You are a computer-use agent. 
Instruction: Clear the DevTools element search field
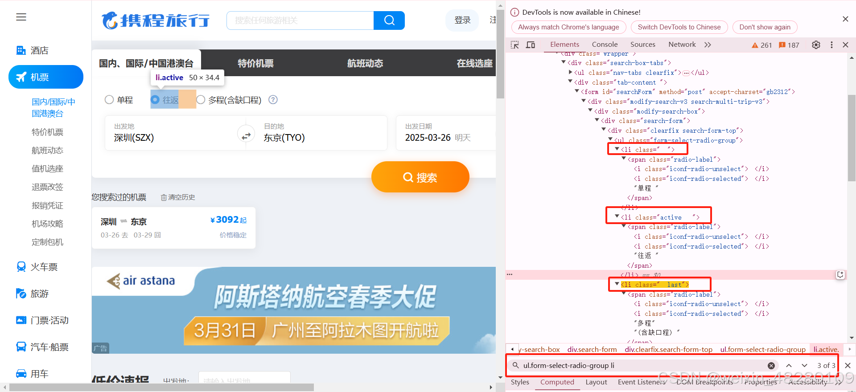771,366
